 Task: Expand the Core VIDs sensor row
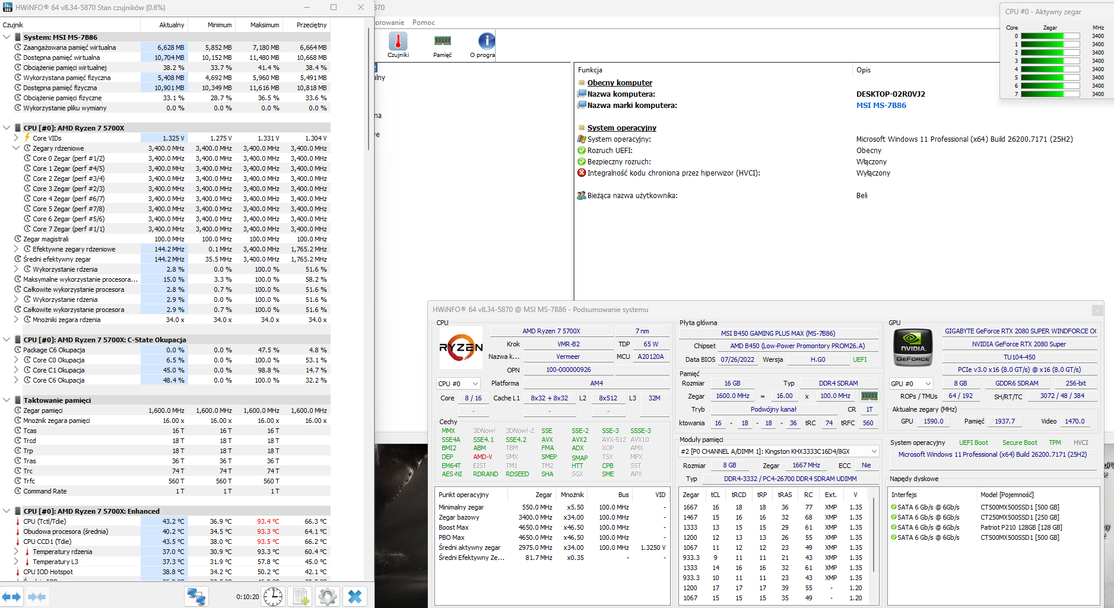16,138
